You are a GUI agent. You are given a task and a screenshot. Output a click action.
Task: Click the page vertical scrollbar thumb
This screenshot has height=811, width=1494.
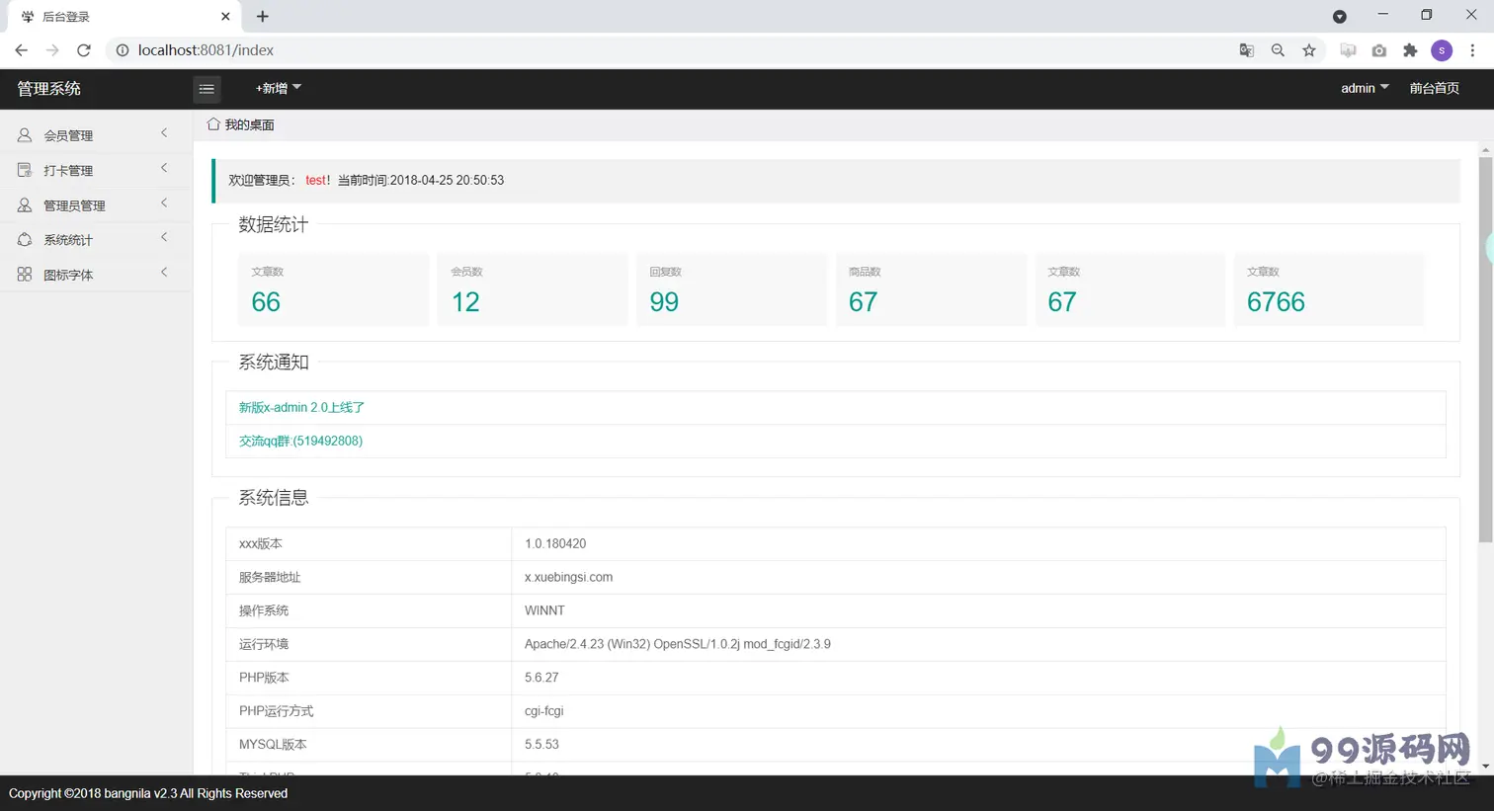pos(1485,350)
